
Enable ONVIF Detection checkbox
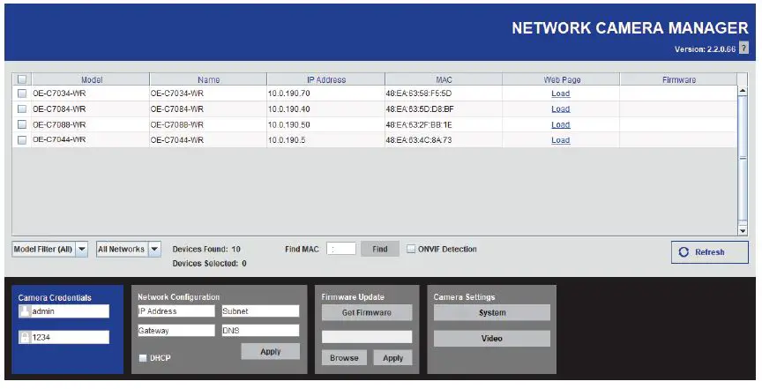(x=411, y=249)
